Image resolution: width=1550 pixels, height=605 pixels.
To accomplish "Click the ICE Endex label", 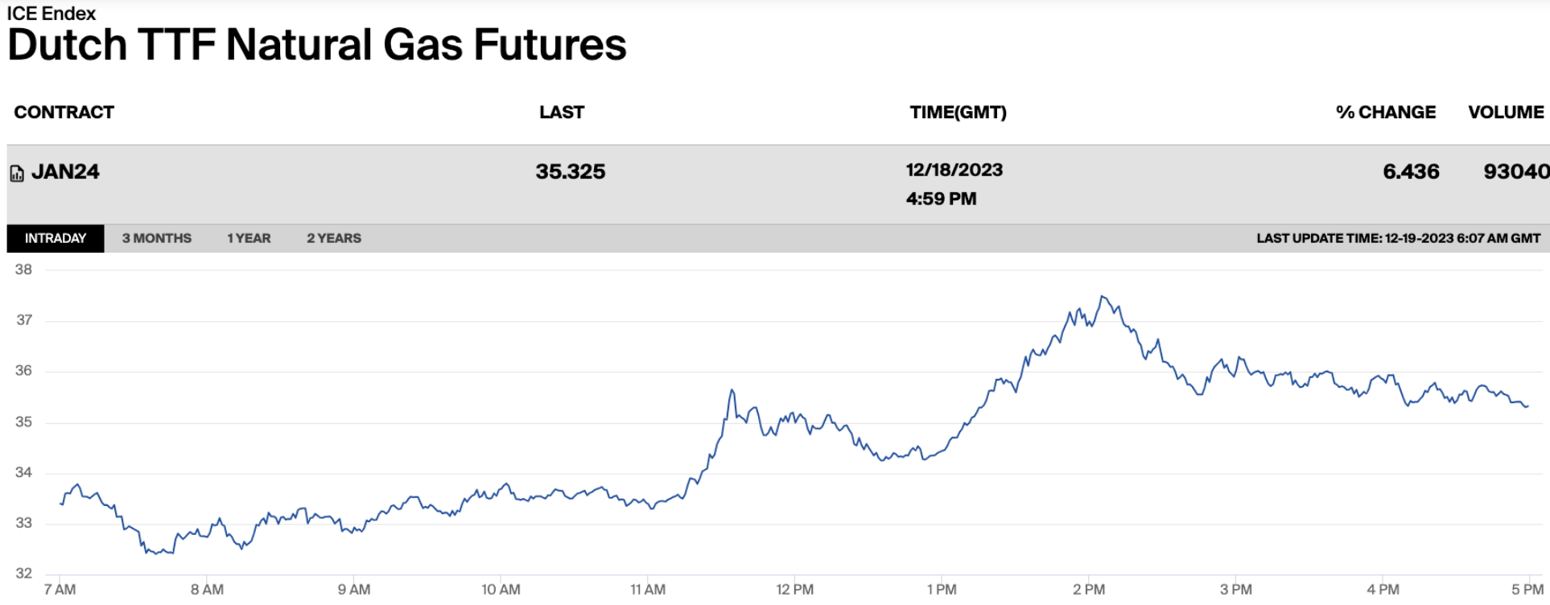I will tap(52, 14).
